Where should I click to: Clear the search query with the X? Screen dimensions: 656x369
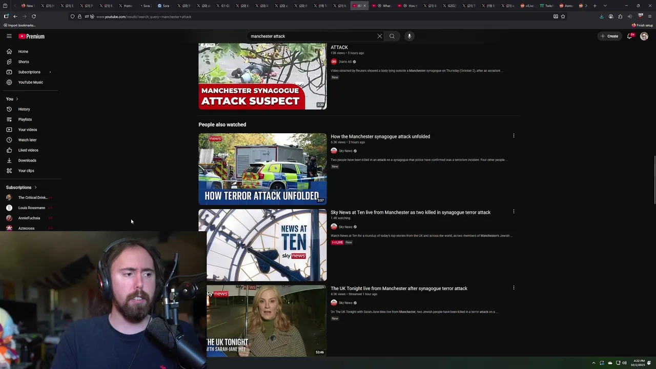tap(380, 36)
